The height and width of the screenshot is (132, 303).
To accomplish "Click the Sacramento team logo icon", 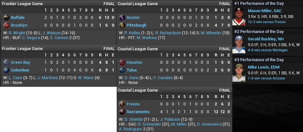I will (122, 111).
